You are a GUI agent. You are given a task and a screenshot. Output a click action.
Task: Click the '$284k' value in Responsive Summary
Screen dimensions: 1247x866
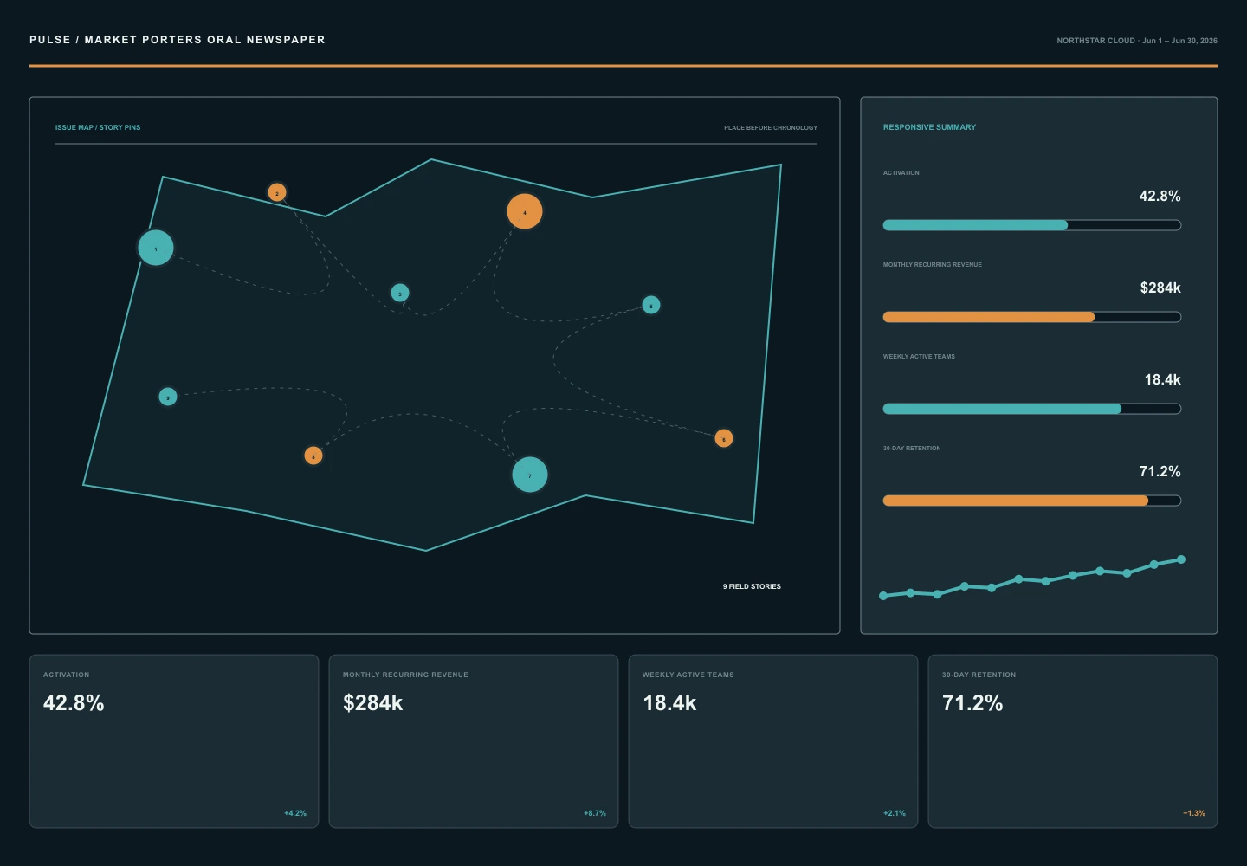pos(1160,288)
